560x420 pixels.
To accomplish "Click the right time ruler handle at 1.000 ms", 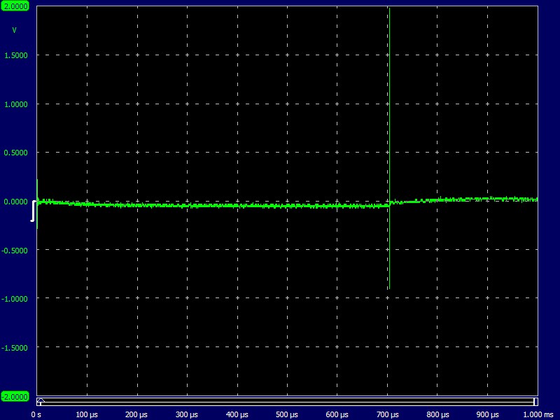I will click(x=535, y=402).
